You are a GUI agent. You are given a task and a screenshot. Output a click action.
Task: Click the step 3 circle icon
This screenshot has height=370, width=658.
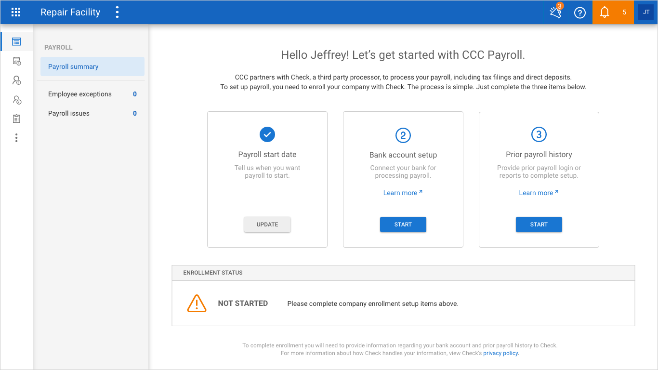(x=539, y=134)
